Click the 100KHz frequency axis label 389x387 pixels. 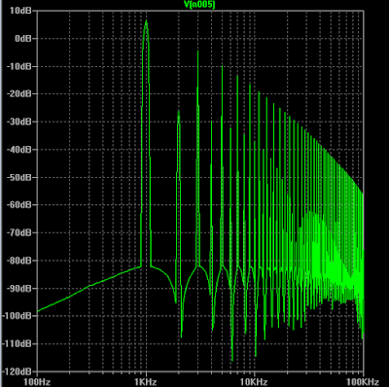click(x=363, y=382)
